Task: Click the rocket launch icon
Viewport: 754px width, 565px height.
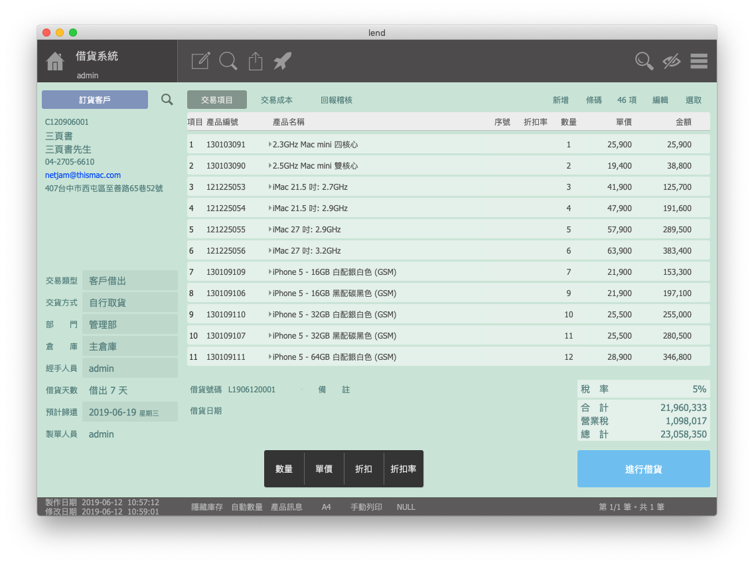Action: tap(282, 61)
